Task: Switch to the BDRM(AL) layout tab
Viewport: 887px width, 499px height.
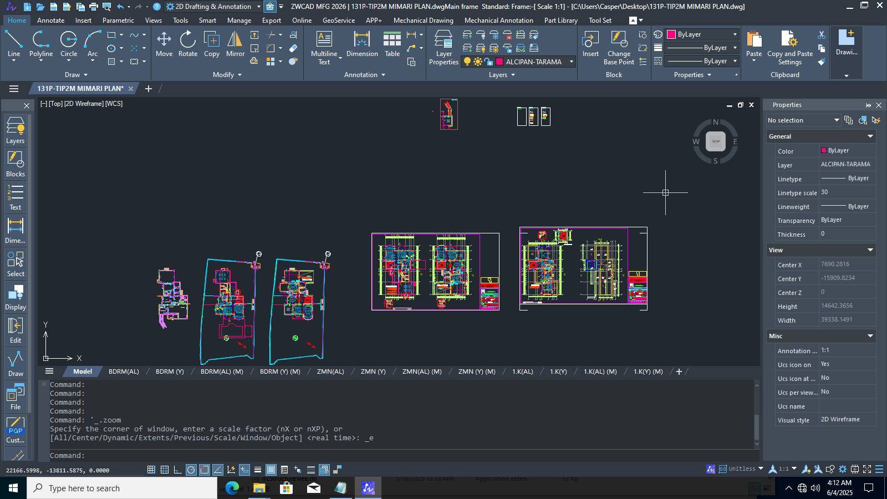Action: pos(124,371)
